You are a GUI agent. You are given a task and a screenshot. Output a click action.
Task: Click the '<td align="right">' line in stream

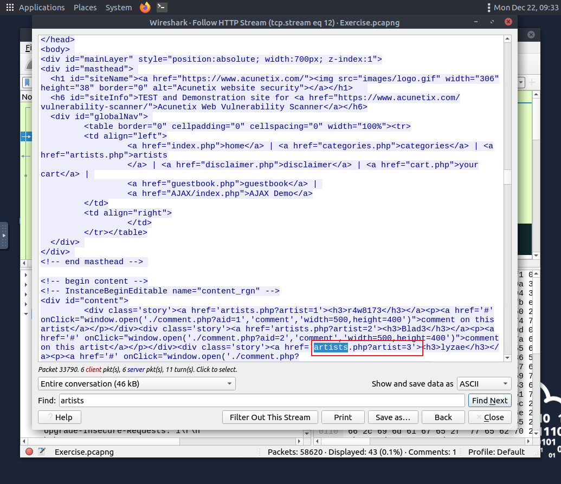coord(128,213)
